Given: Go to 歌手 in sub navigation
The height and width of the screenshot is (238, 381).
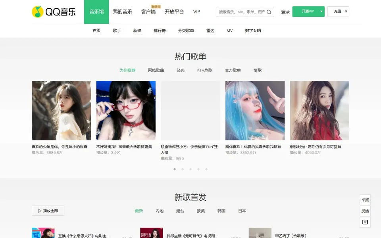Looking at the screenshot, I should [x=117, y=31].
